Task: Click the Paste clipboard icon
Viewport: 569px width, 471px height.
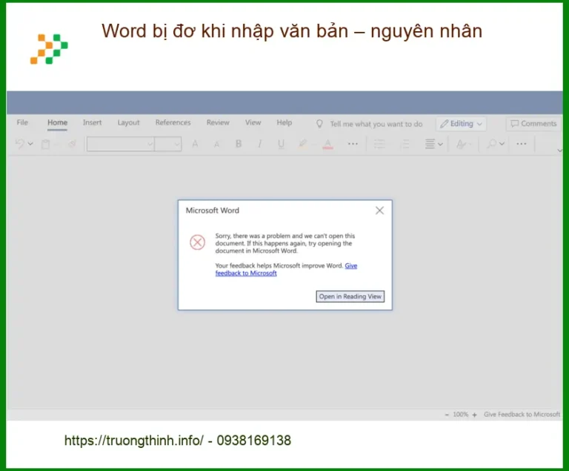Action: [45, 145]
